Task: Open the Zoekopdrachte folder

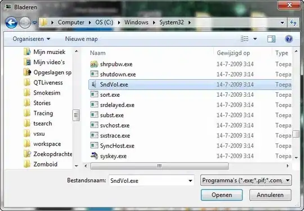Action: (48, 154)
